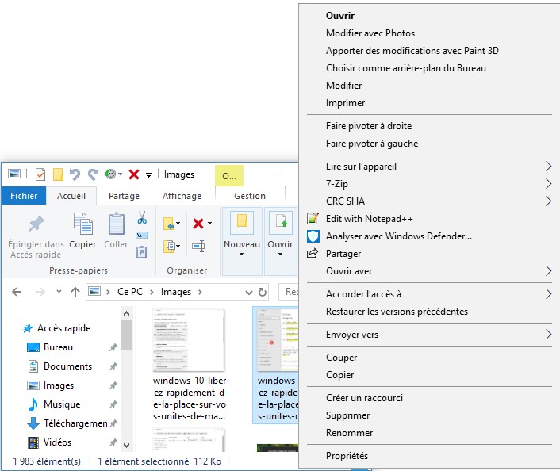Choose Propriétés from the context menu
Viewport: 560px width, 471px height.
pos(347,456)
